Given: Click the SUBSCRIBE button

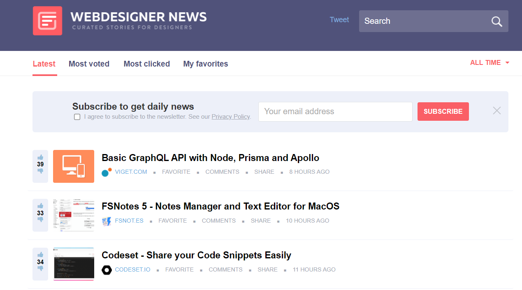Looking at the screenshot, I should click(x=443, y=111).
